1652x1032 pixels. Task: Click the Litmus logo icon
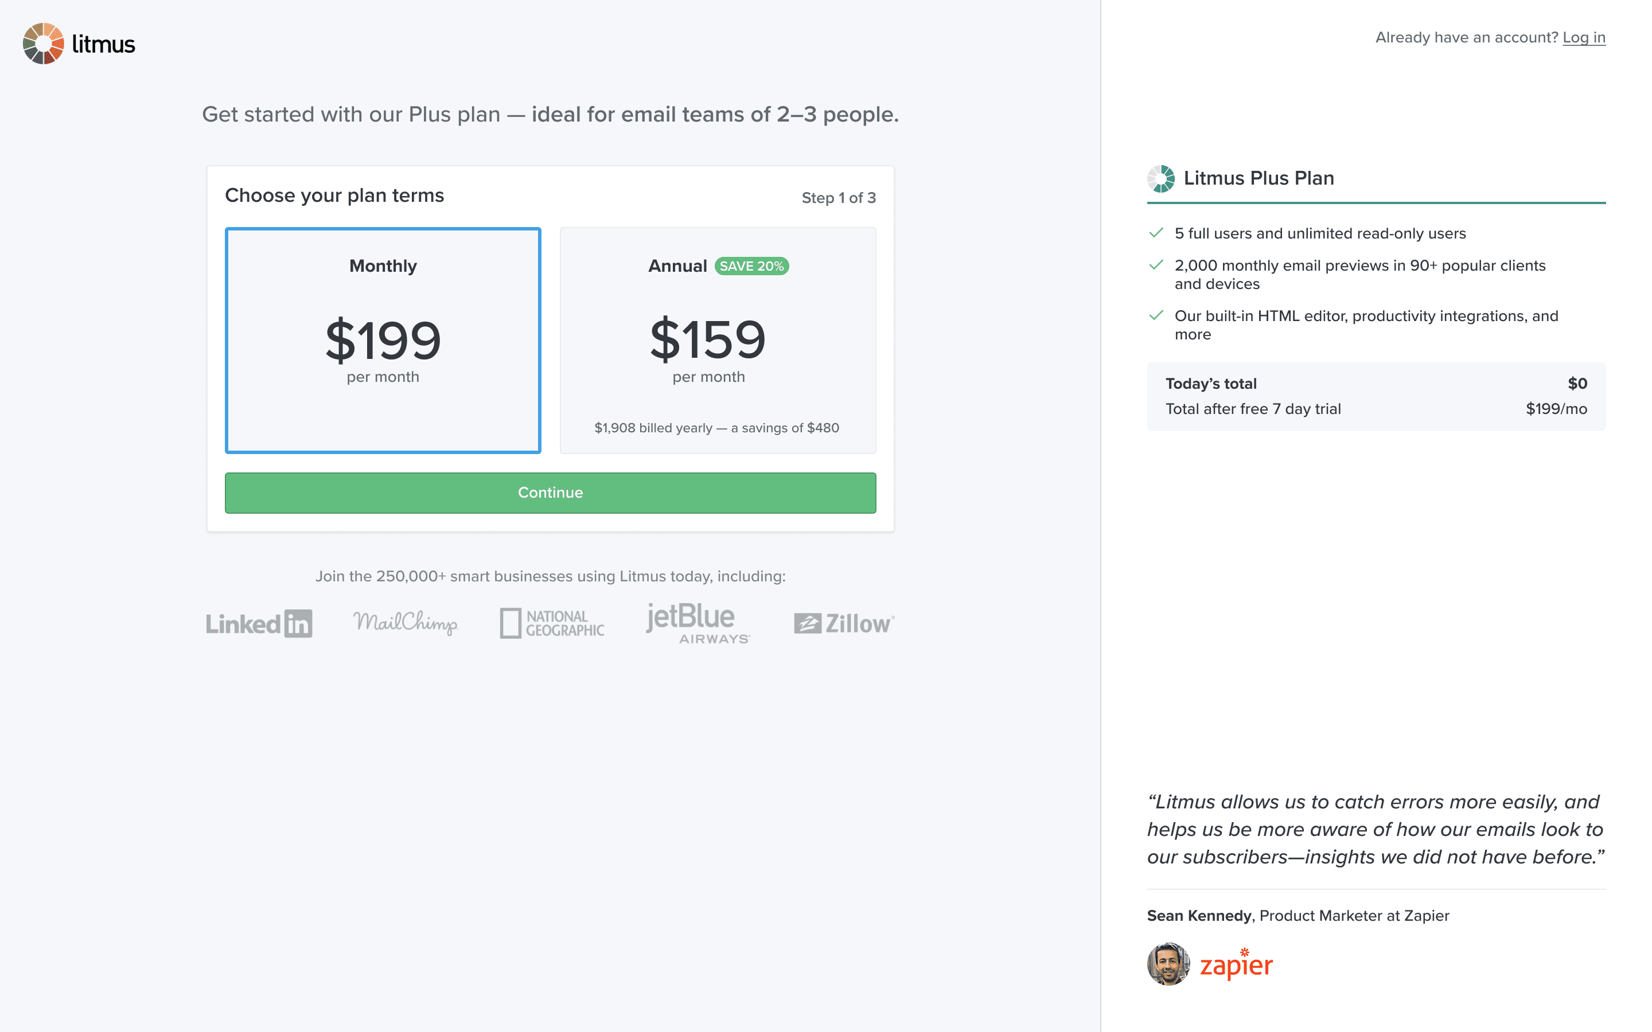coord(43,44)
